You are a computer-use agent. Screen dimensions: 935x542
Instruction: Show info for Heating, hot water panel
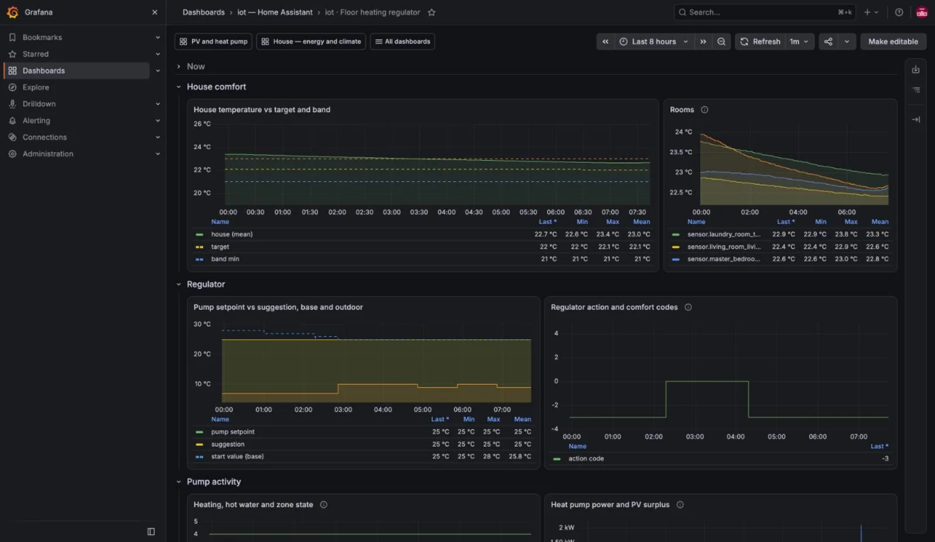tap(324, 505)
